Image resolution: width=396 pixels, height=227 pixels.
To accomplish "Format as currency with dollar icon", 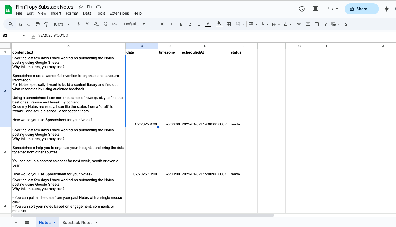I will [79, 24].
